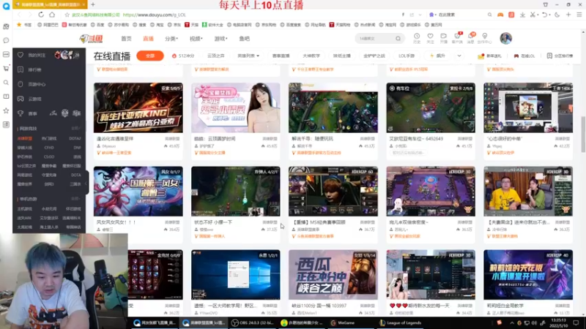Click the 开播 camera icon

coord(444,38)
